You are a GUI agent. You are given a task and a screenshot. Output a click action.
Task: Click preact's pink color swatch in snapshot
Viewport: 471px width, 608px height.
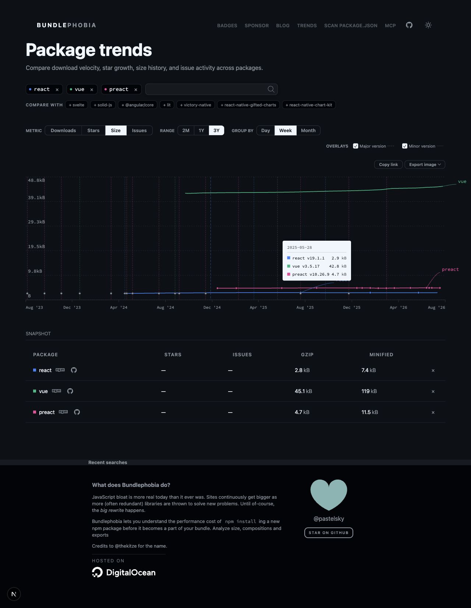35,412
